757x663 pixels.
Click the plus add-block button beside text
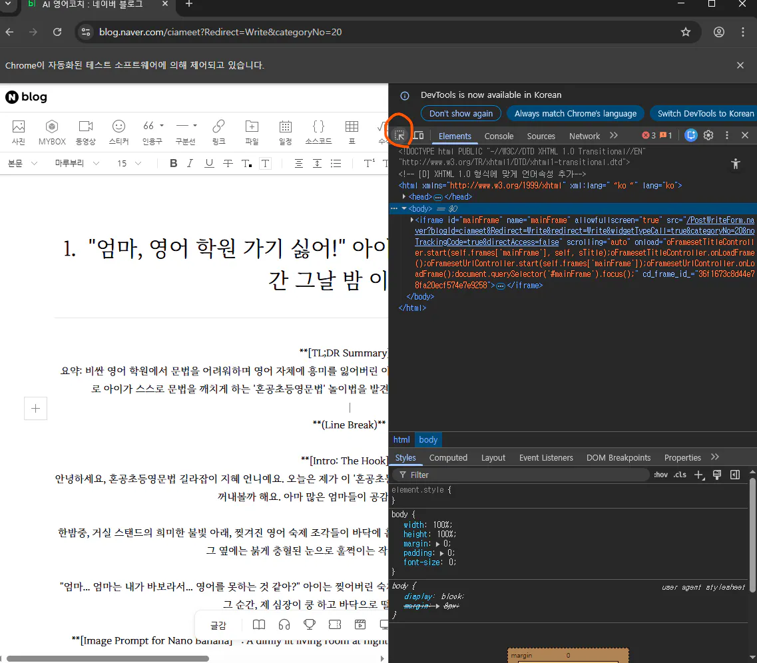tap(36, 408)
